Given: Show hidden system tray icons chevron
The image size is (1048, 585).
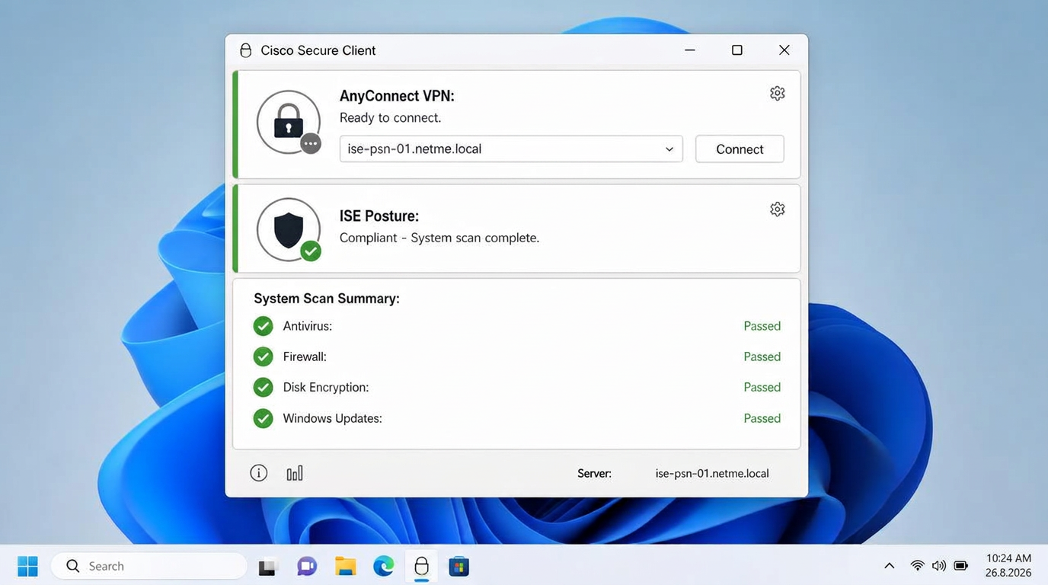Looking at the screenshot, I should click(889, 566).
